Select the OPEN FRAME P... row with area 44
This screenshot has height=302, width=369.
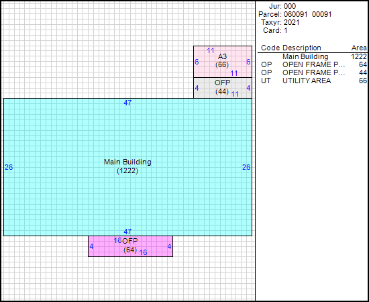coord(313,72)
